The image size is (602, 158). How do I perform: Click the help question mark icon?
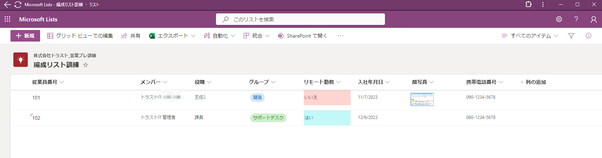click(576, 19)
